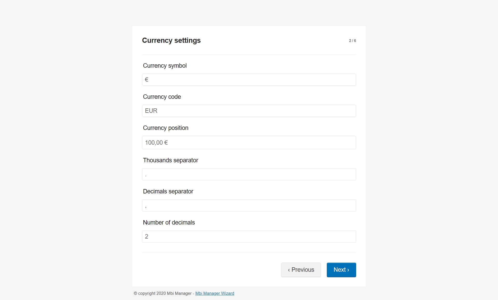This screenshot has height=300, width=498.
Task: Click the Thousands separator input field
Action: [x=249, y=174]
